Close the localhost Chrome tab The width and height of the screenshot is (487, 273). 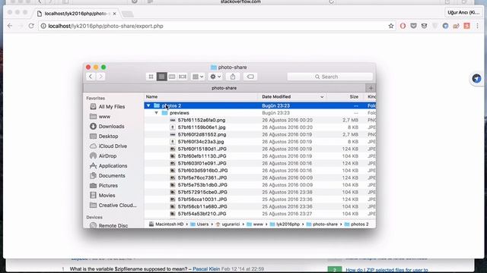(114, 14)
